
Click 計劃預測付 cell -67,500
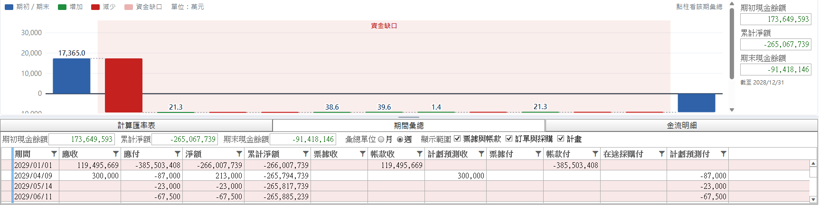(698, 196)
